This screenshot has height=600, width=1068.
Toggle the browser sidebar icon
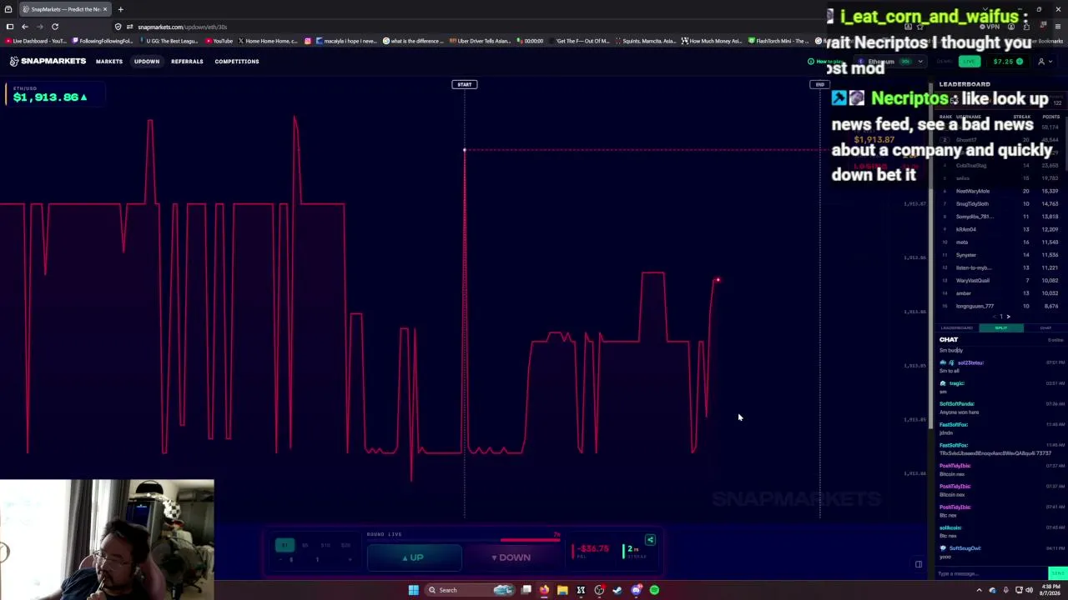tap(9, 27)
